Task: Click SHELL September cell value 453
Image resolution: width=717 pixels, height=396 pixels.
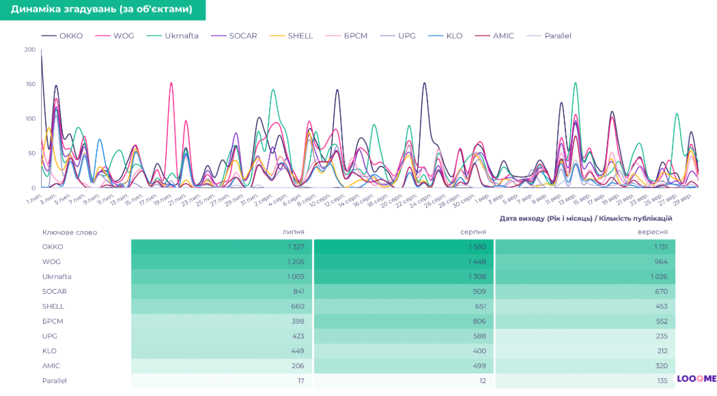Action: 661,307
